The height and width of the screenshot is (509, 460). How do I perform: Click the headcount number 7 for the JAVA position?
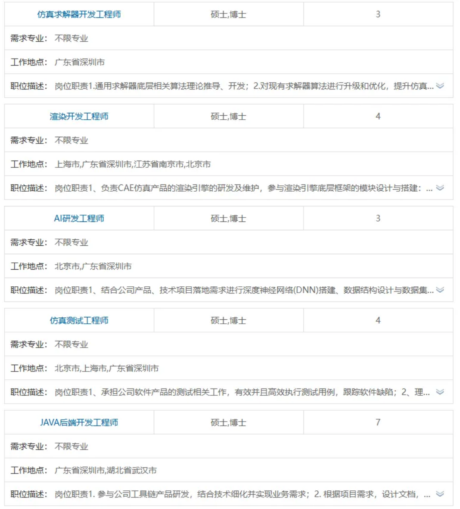[378, 422]
